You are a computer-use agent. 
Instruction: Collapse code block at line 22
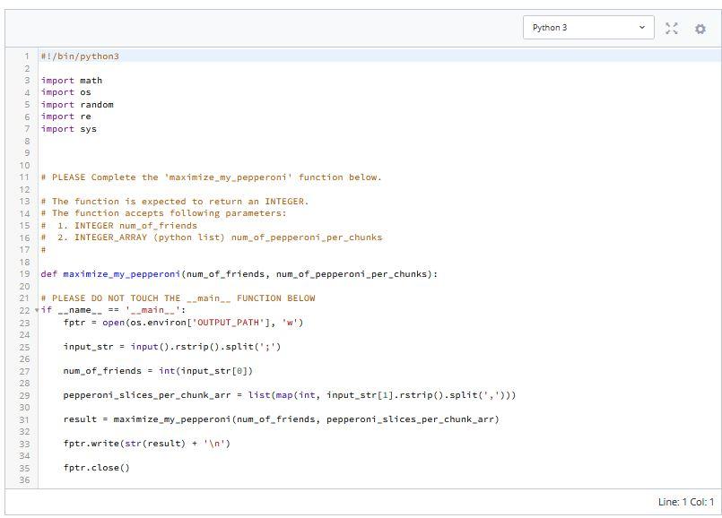tap(37, 310)
